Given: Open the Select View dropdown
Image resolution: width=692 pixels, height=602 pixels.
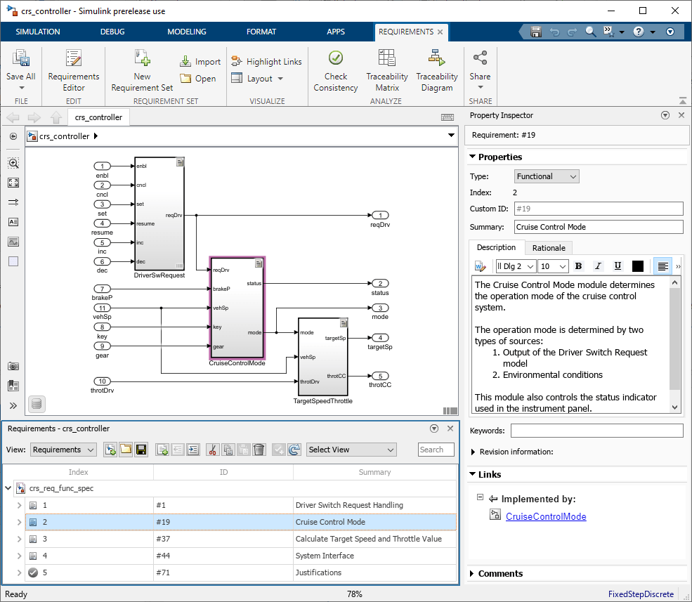Looking at the screenshot, I should [x=351, y=450].
